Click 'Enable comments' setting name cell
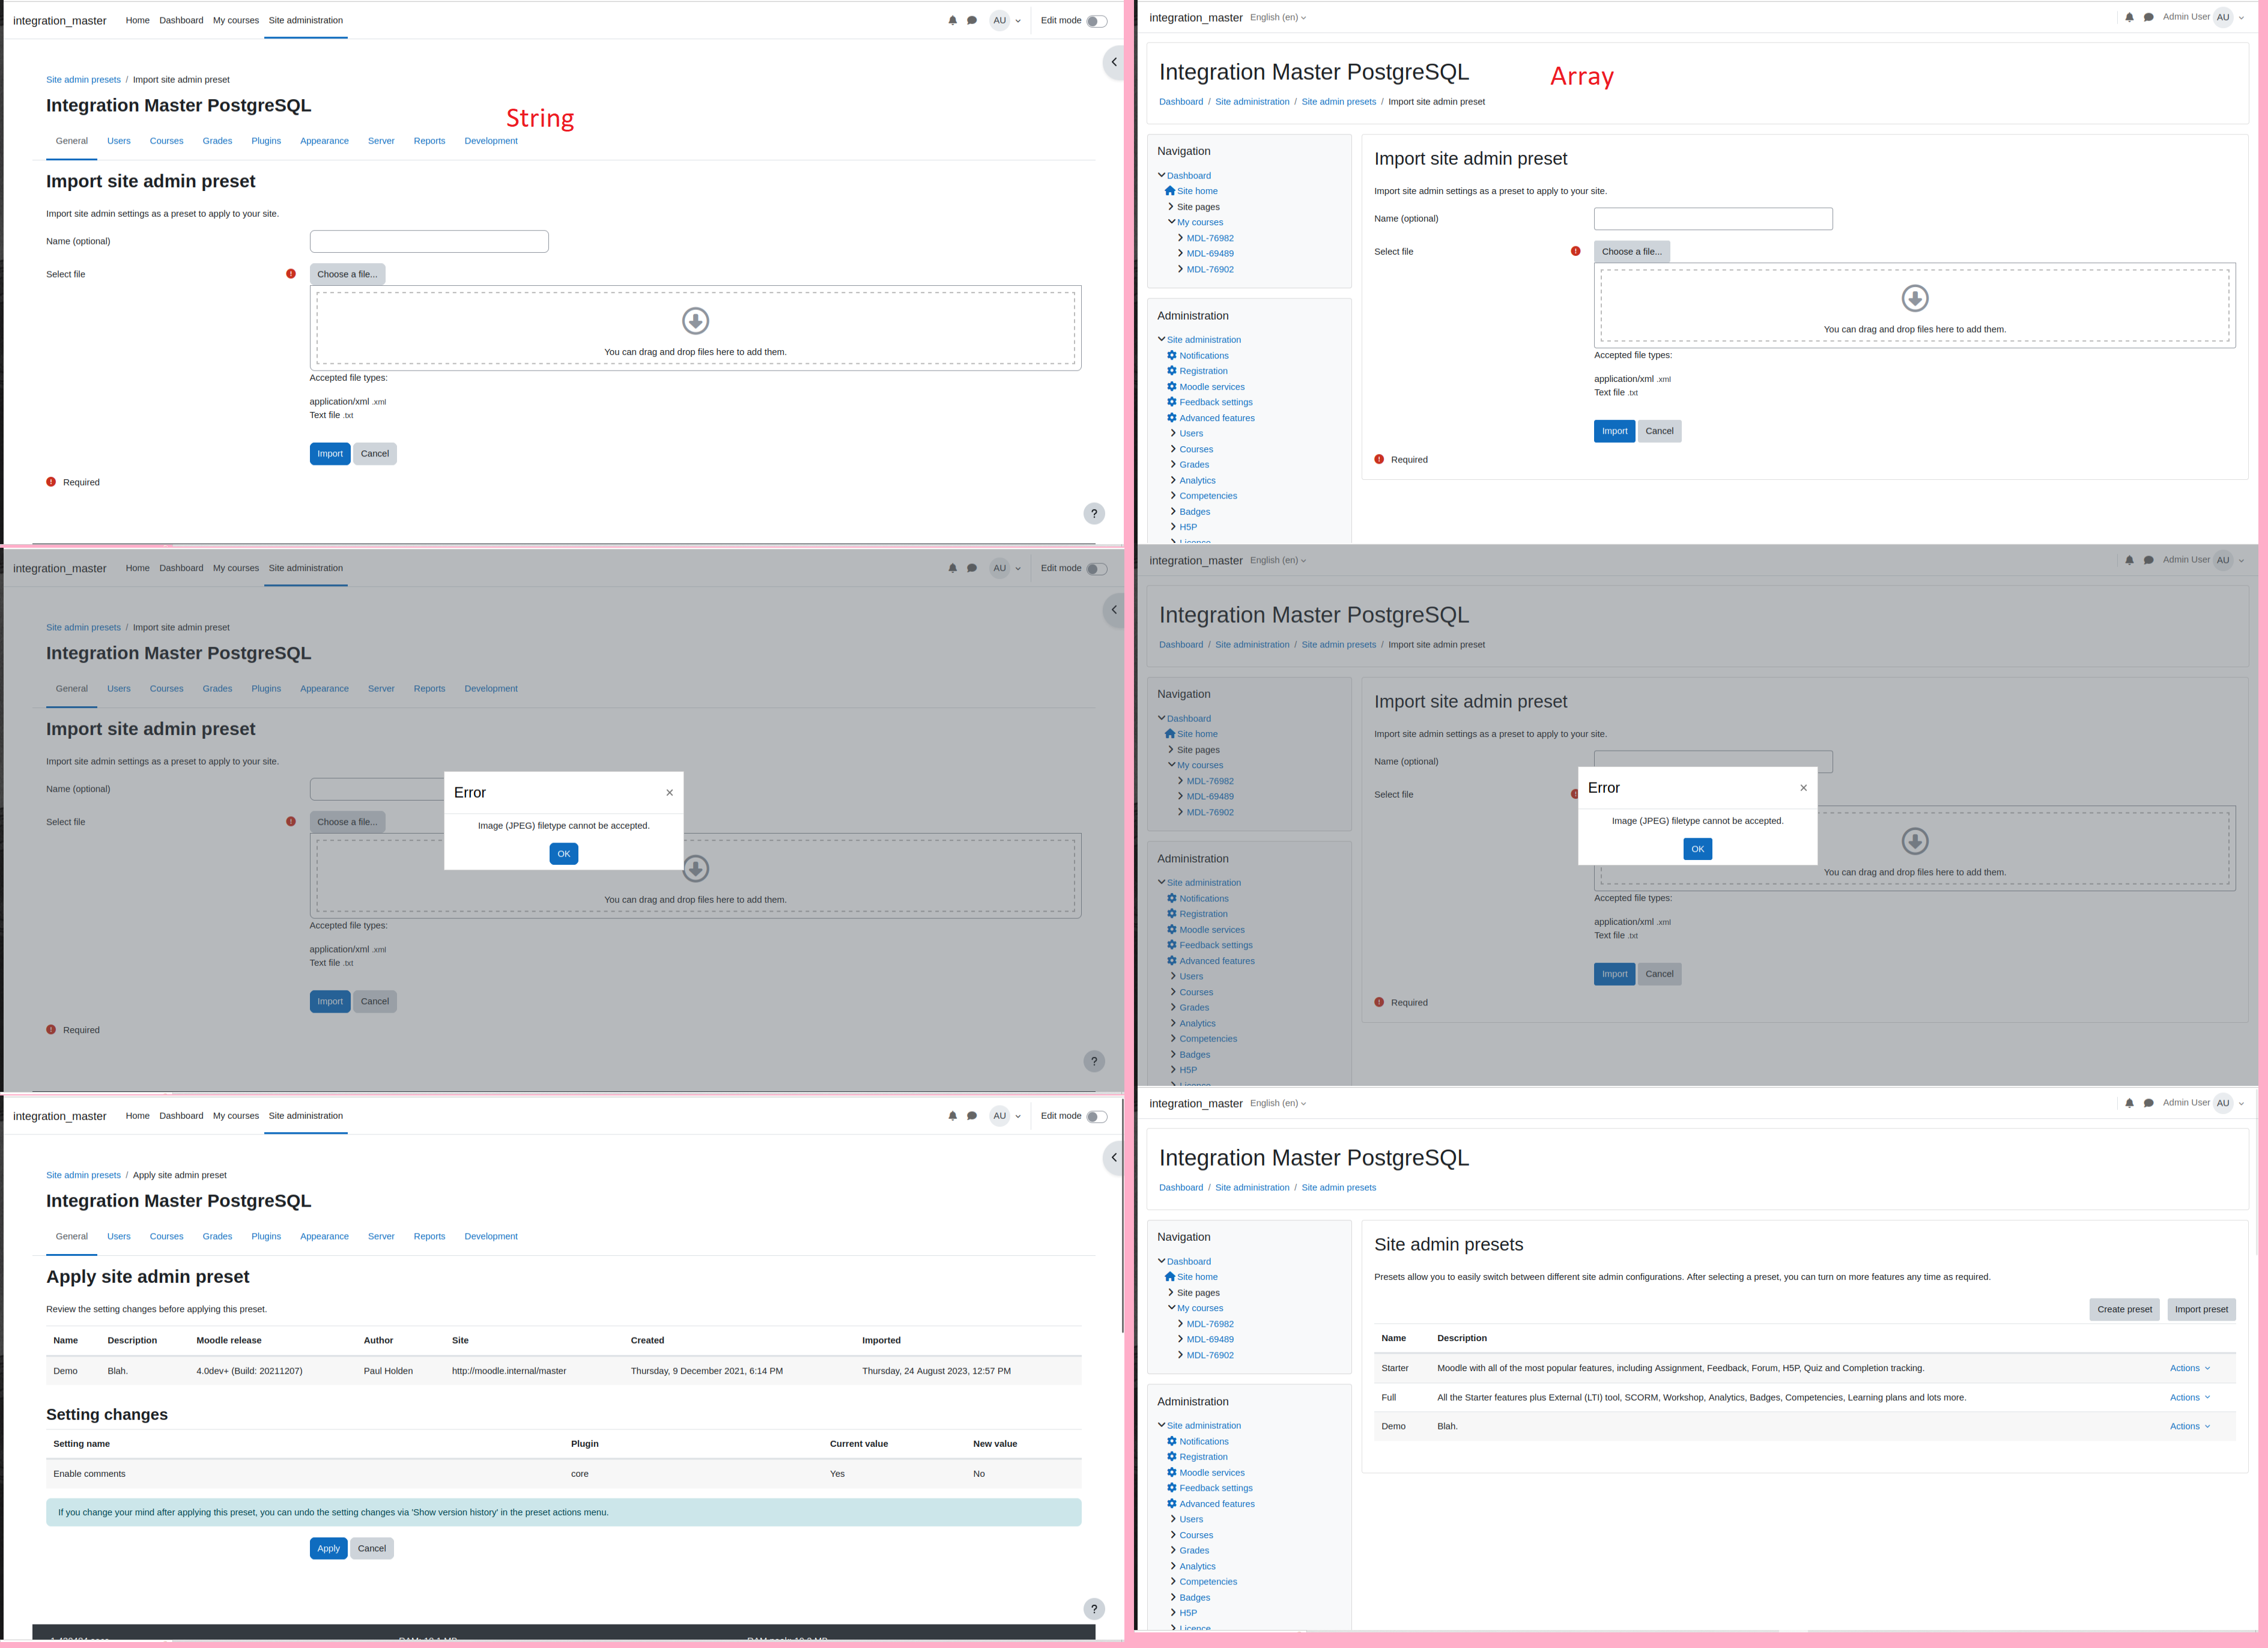2268x1648 pixels. pos(89,1474)
